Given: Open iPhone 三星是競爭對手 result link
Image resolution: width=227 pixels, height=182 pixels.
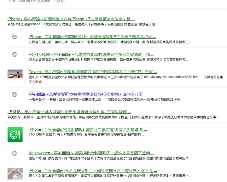Looking at the screenshot, I should pyautogui.click(x=93, y=171).
